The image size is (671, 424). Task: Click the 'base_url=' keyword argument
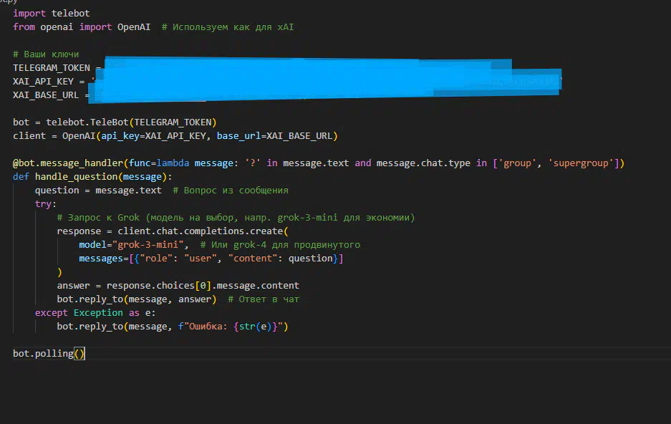241,136
